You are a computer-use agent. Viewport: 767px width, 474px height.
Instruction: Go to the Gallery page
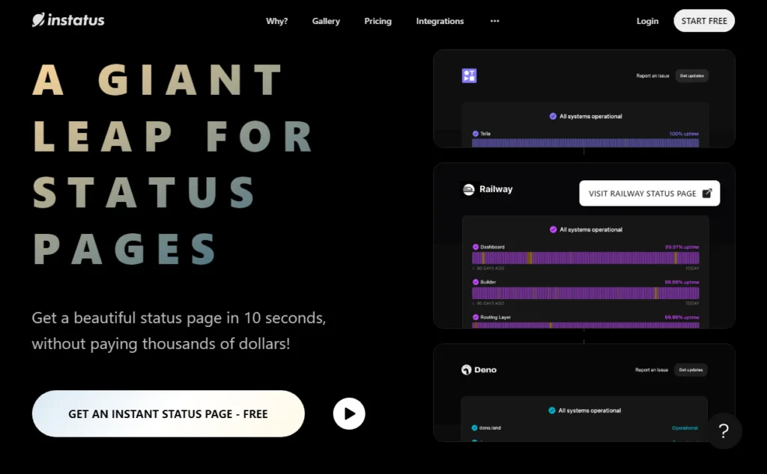(326, 21)
